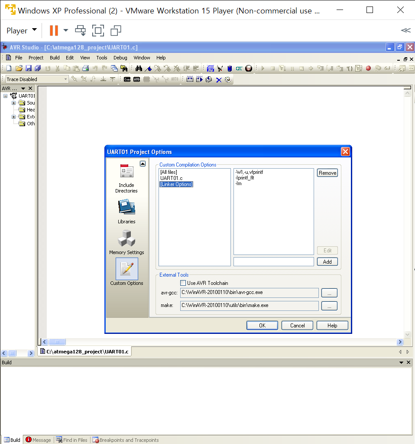Click the Save All icon

38,68
